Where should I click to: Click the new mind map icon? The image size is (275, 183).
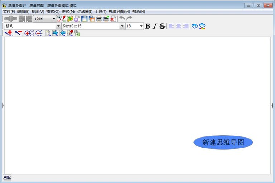click(61, 18)
